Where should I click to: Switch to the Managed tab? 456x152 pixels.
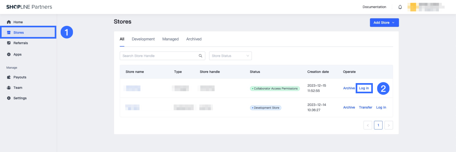pos(170,39)
